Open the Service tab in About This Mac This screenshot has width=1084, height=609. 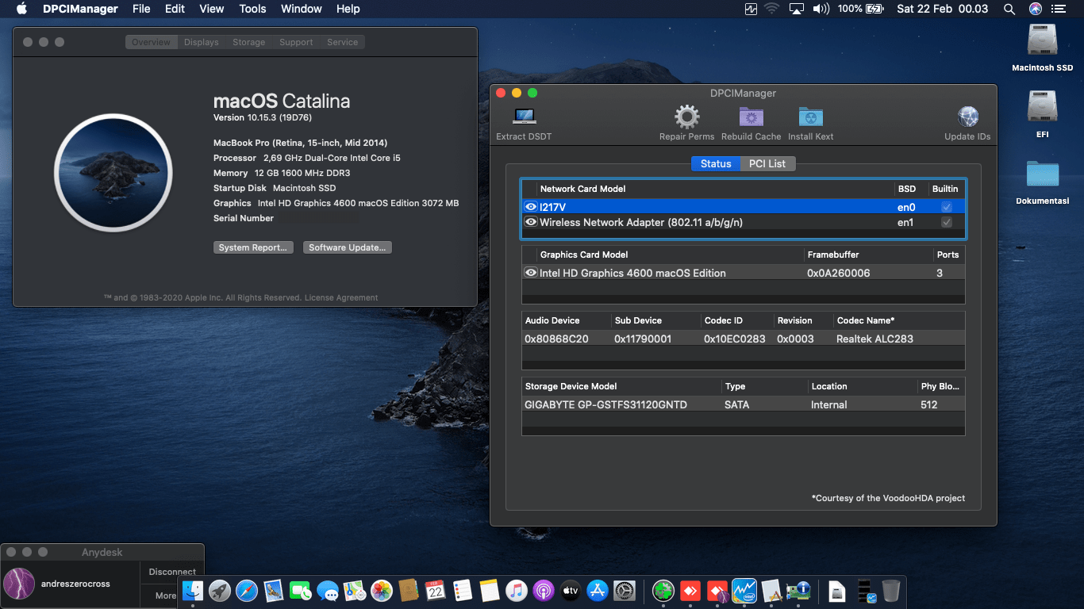(343, 42)
